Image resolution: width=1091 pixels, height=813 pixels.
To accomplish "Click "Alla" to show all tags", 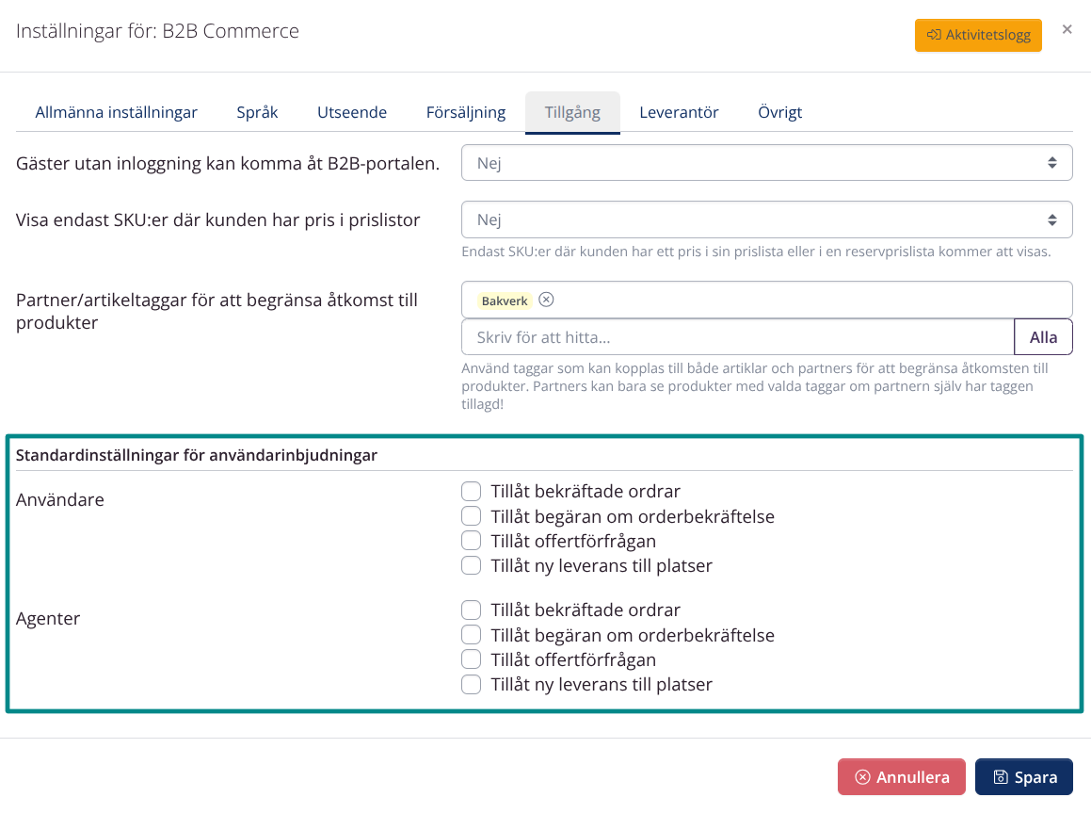I will tap(1043, 336).
